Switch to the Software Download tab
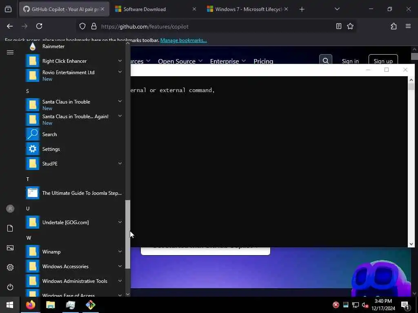Screen dimensions: 418x313 pyautogui.click(x=156, y=9)
